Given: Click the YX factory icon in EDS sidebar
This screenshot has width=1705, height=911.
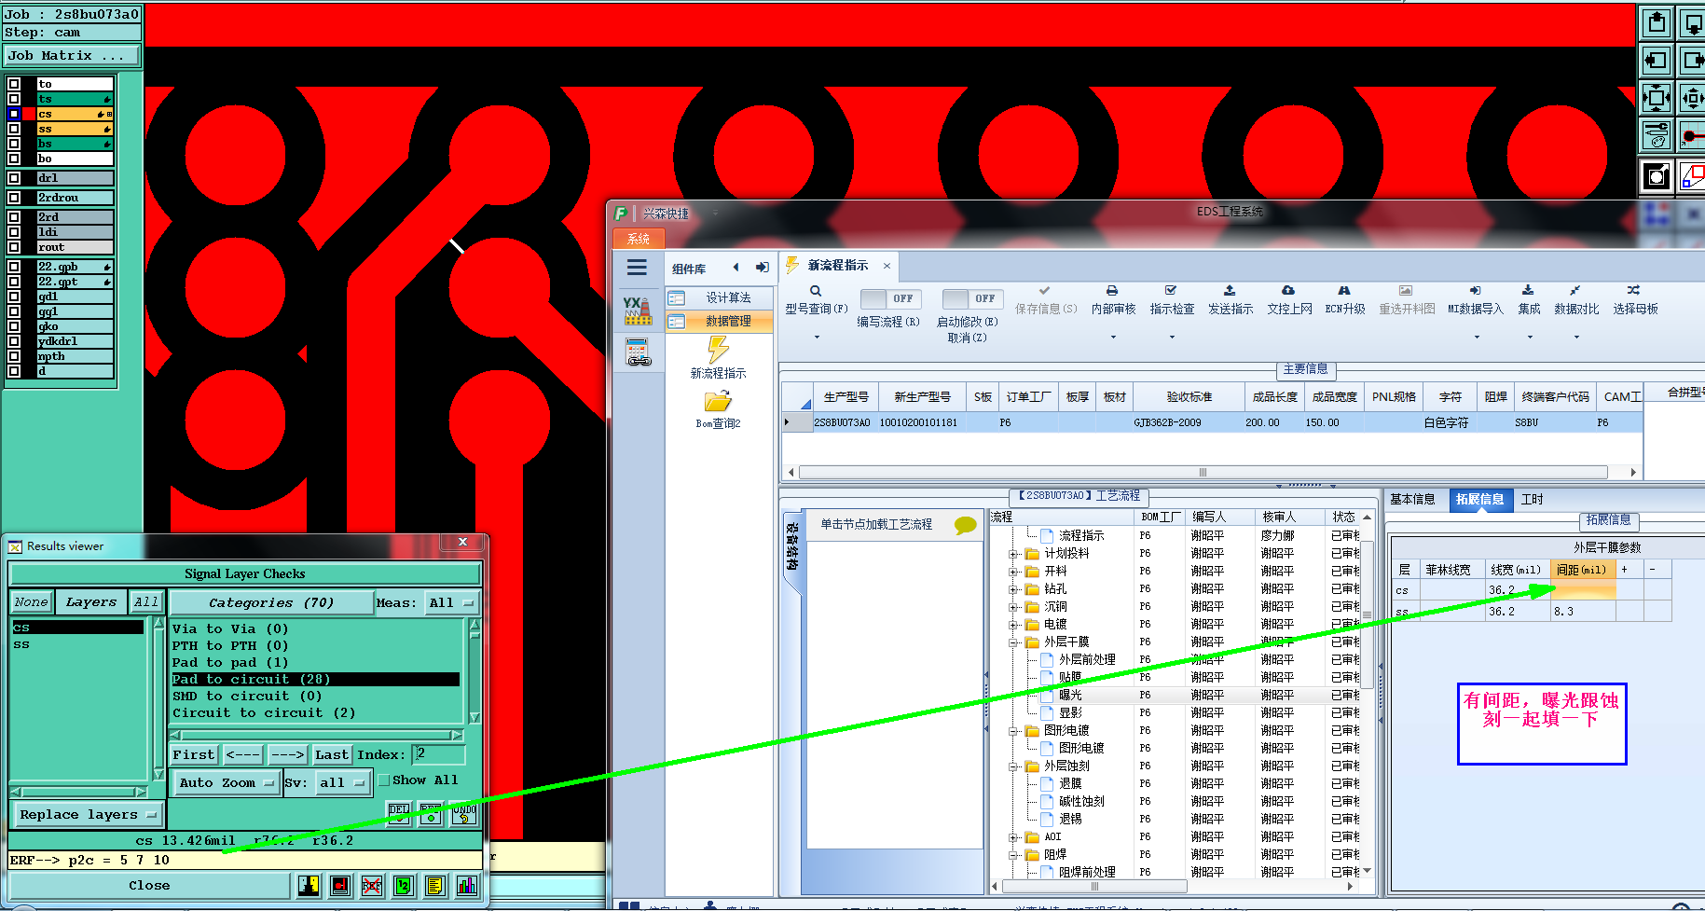Looking at the screenshot, I should [x=638, y=311].
